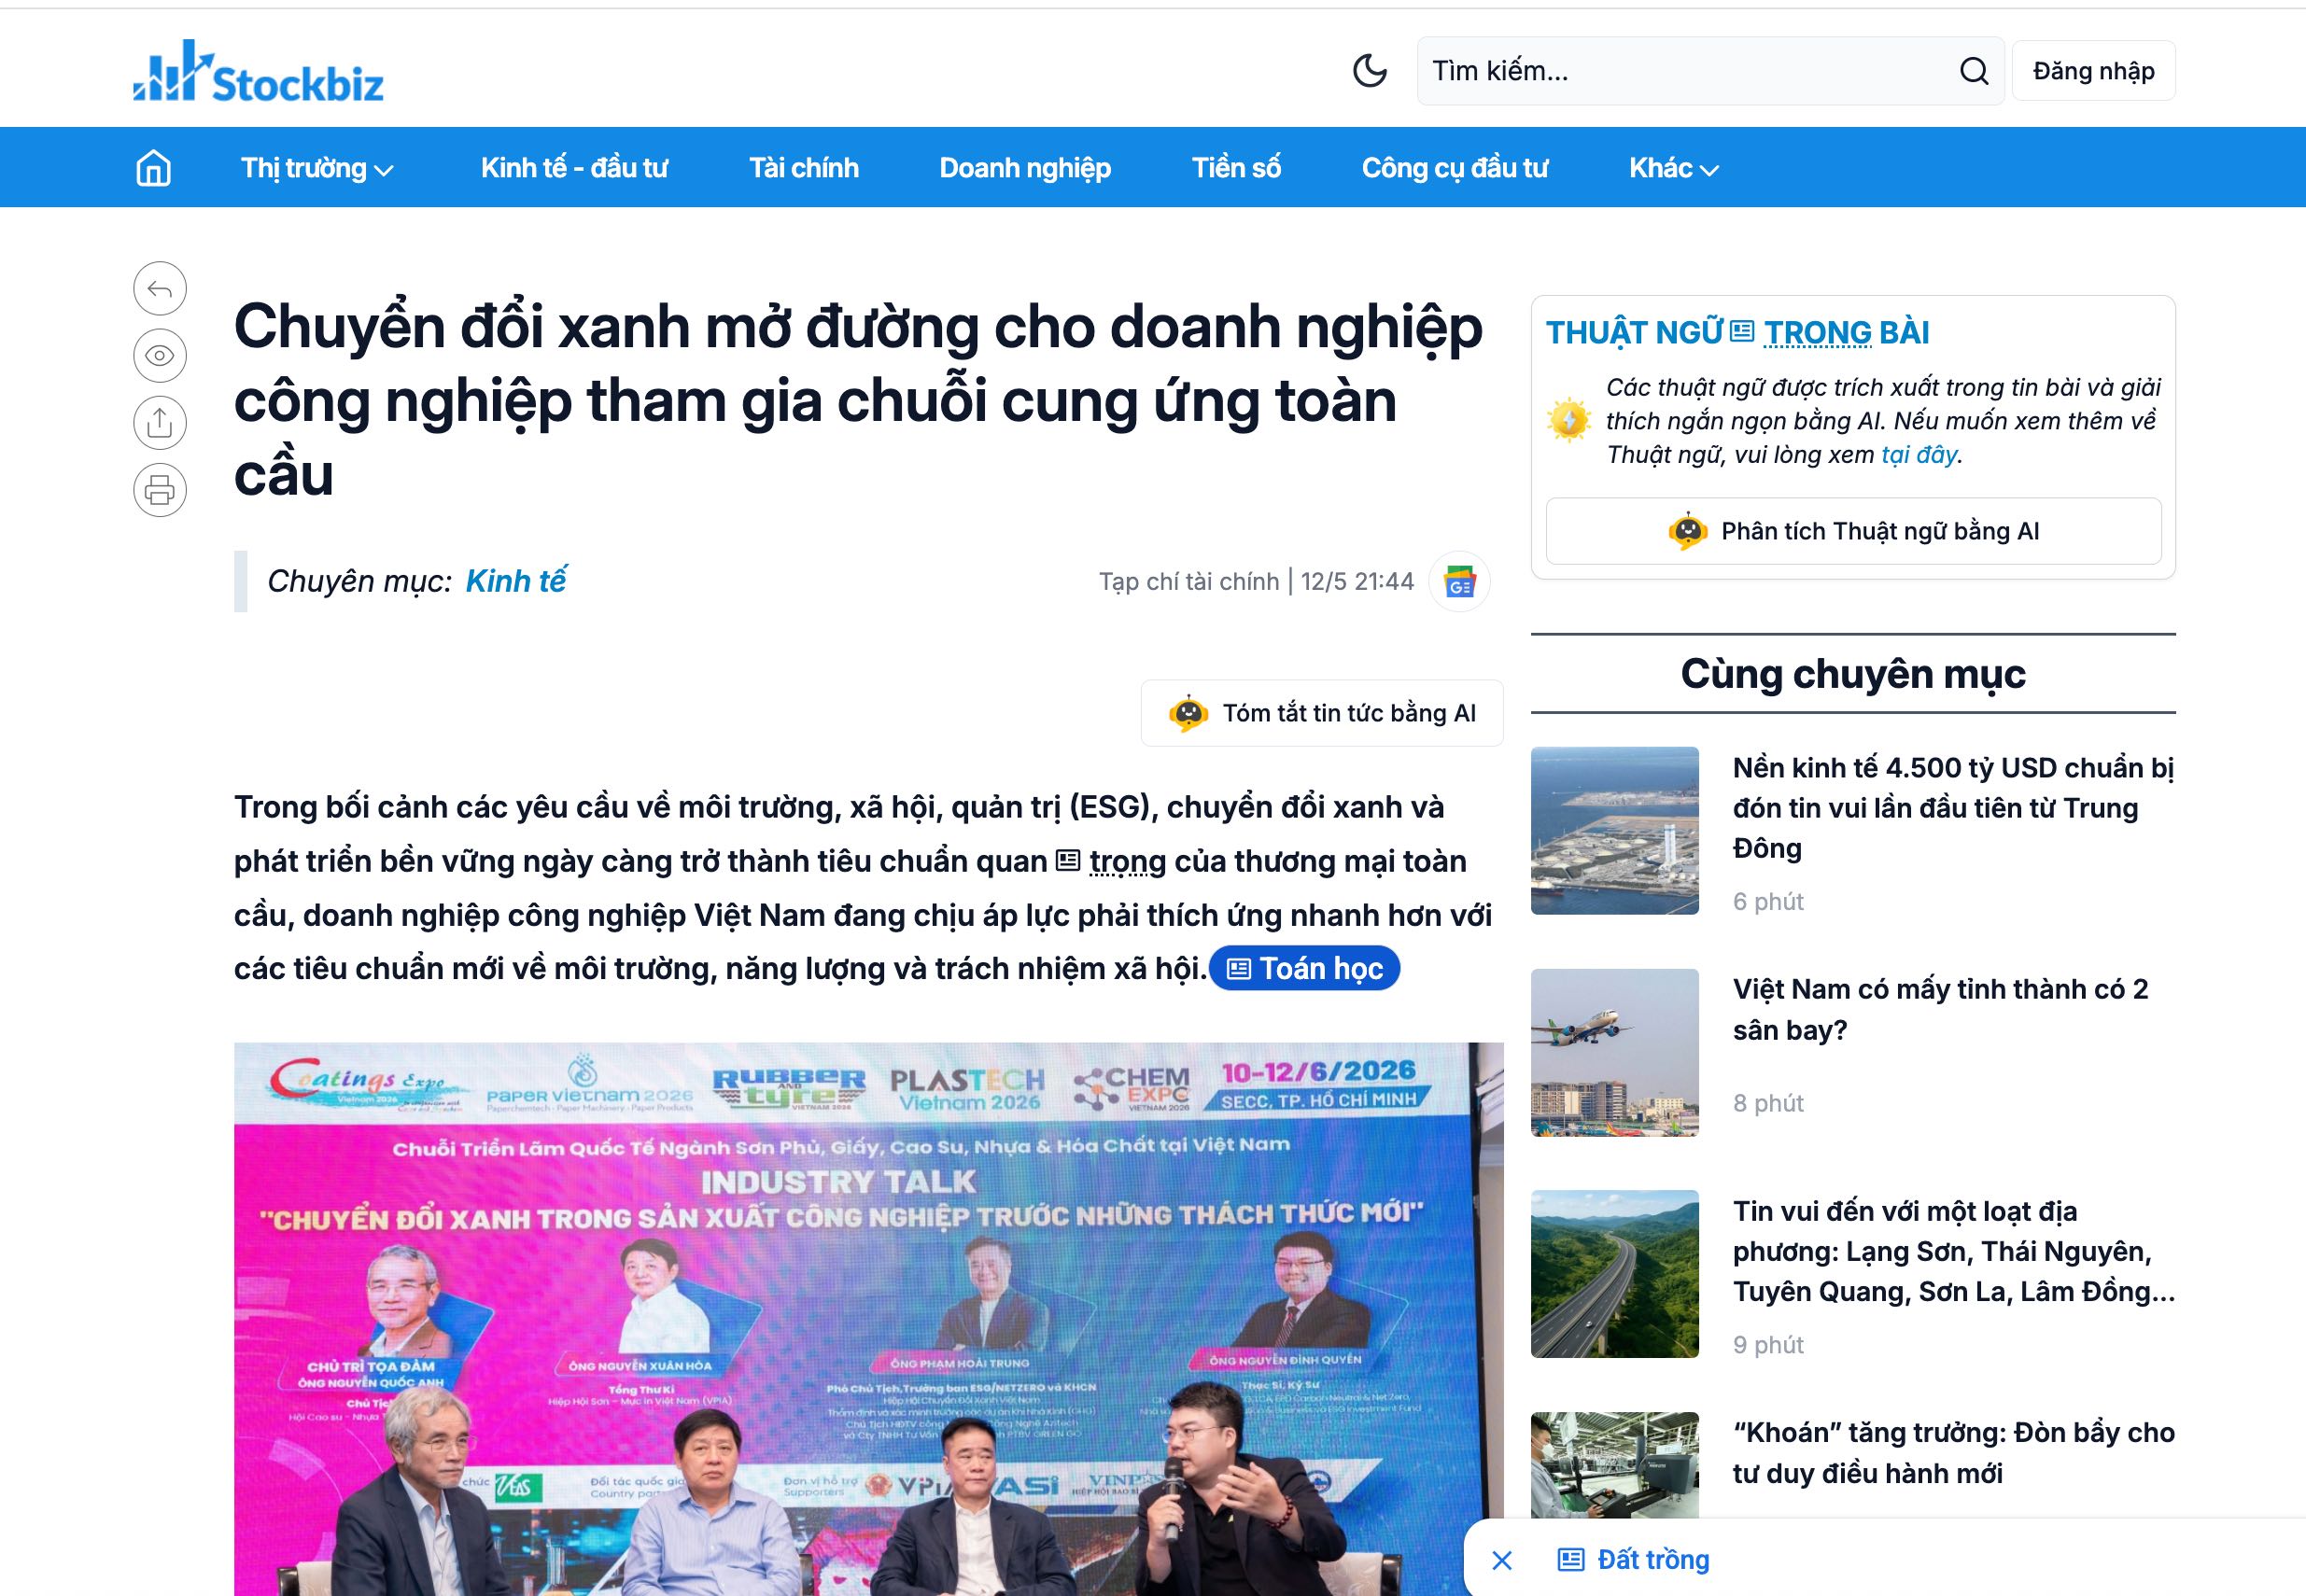Click the 9 phút reading time text
The image size is (2306, 1596).
point(1768,1345)
